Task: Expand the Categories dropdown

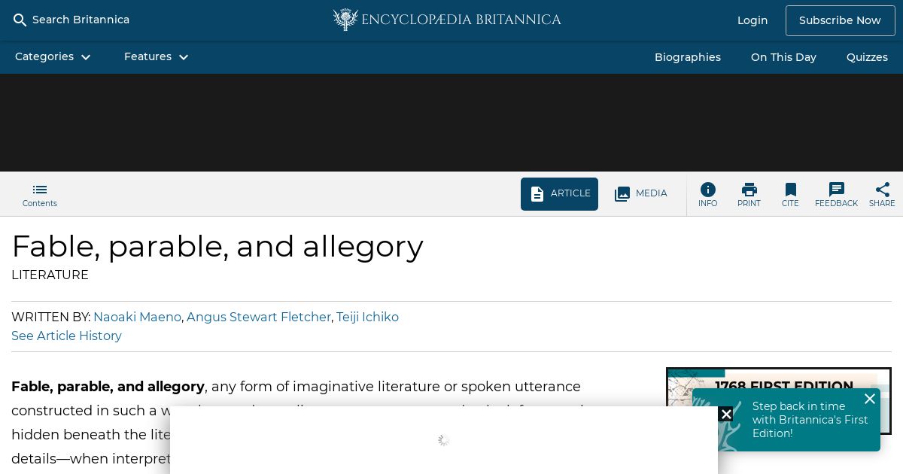Action: coord(53,57)
